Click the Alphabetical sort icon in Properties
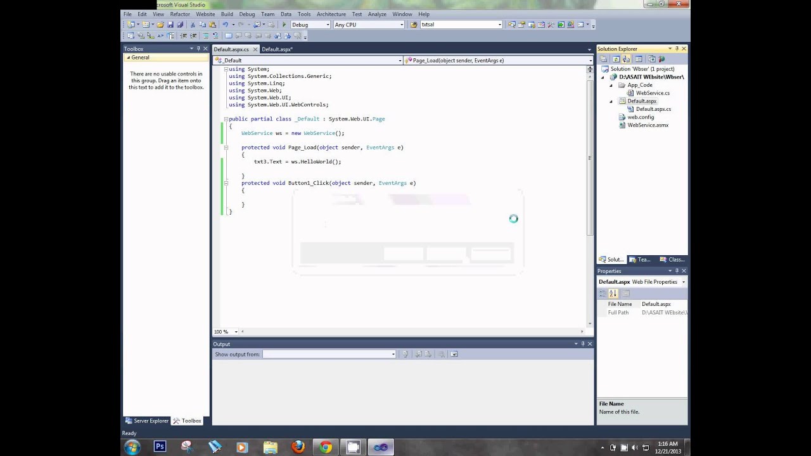 [x=613, y=293]
